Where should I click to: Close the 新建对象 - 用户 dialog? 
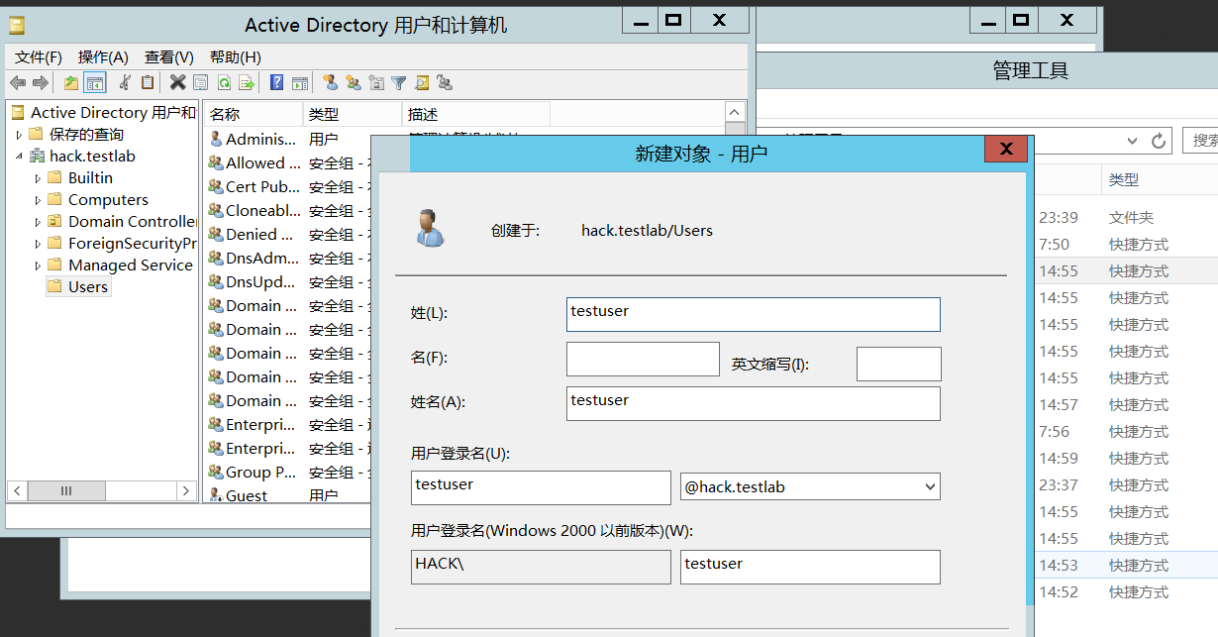[1006, 150]
